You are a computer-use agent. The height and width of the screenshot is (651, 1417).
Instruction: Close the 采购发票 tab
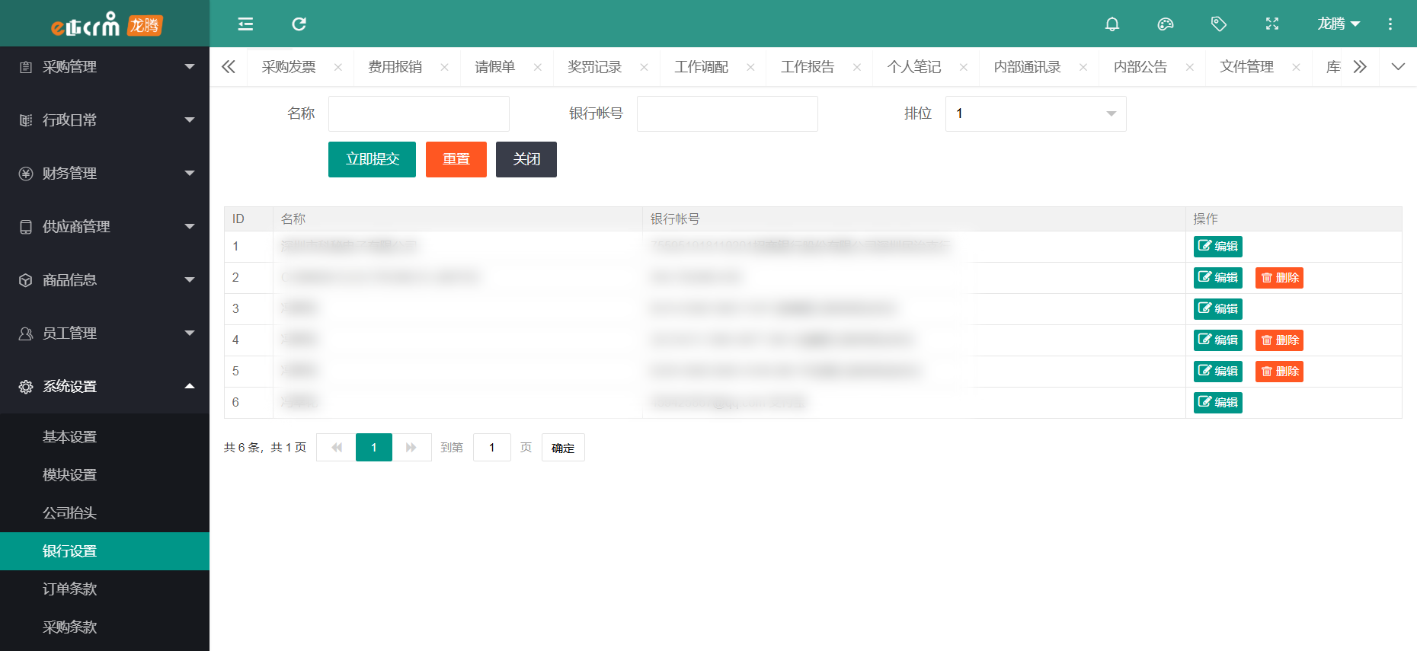(338, 68)
